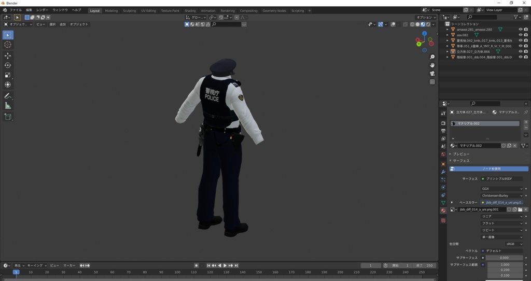Open the オブジェクト mode dropdown

pyautogui.click(x=18, y=24)
